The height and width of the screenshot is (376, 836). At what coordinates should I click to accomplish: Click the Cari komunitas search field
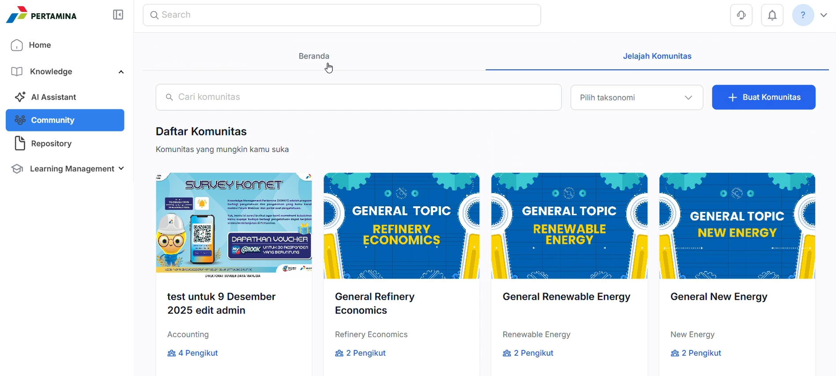(x=358, y=97)
